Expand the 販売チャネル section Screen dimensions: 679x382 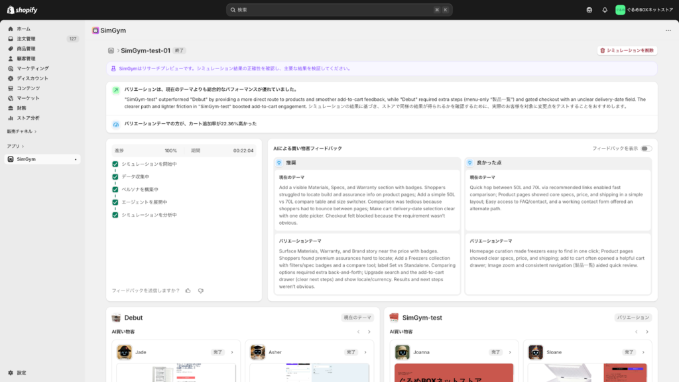click(x=21, y=131)
